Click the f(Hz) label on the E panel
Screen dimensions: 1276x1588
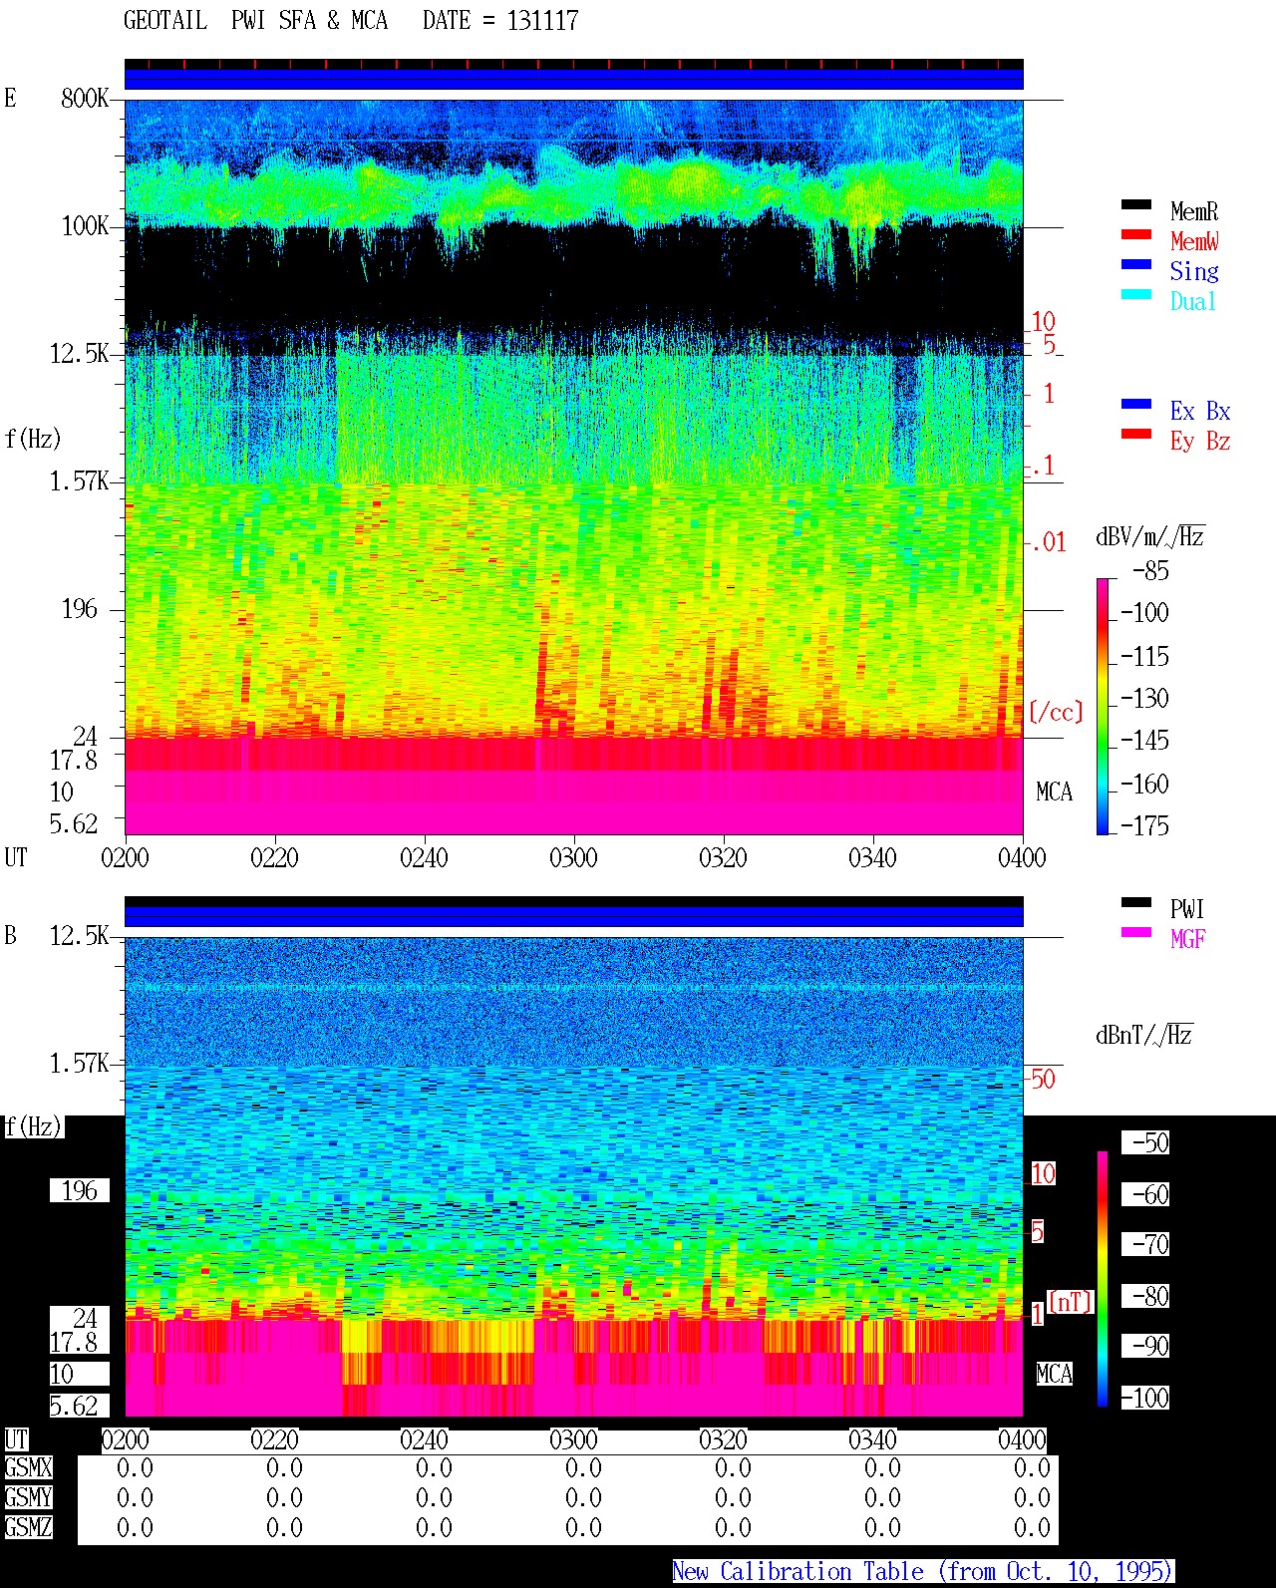coord(33,439)
